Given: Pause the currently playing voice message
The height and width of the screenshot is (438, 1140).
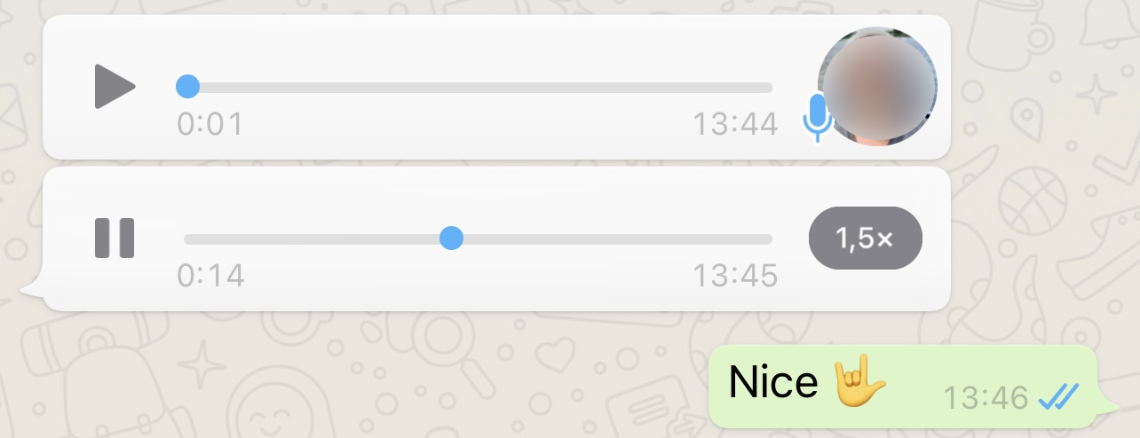Looking at the screenshot, I should click(115, 238).
